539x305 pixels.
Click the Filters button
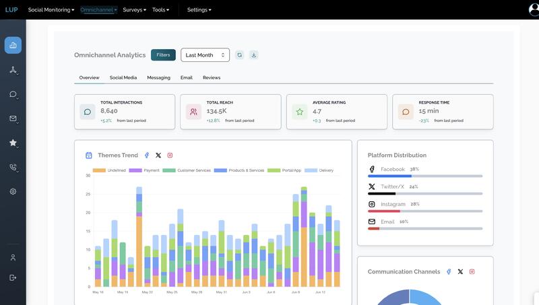point(163,55)
